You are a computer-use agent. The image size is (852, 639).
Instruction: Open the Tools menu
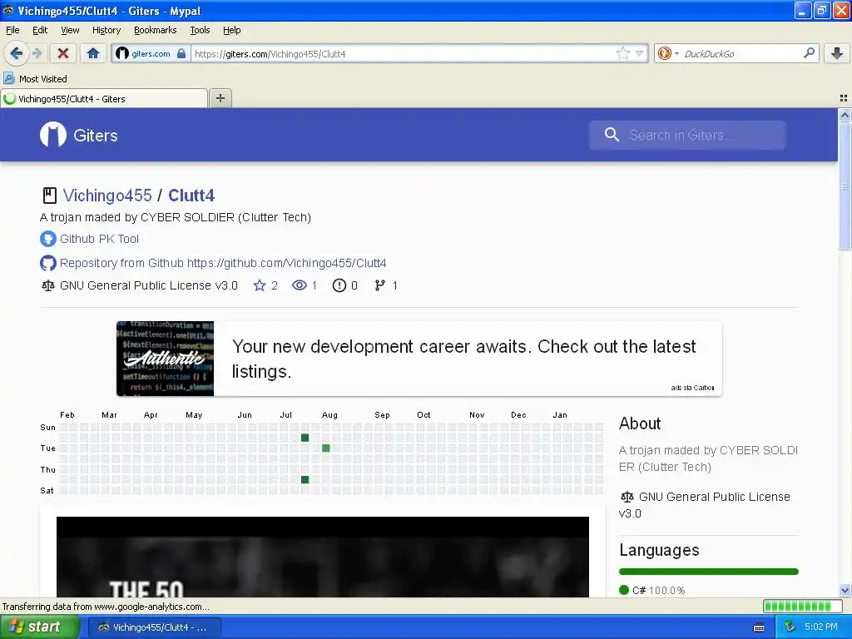point(200,30)
